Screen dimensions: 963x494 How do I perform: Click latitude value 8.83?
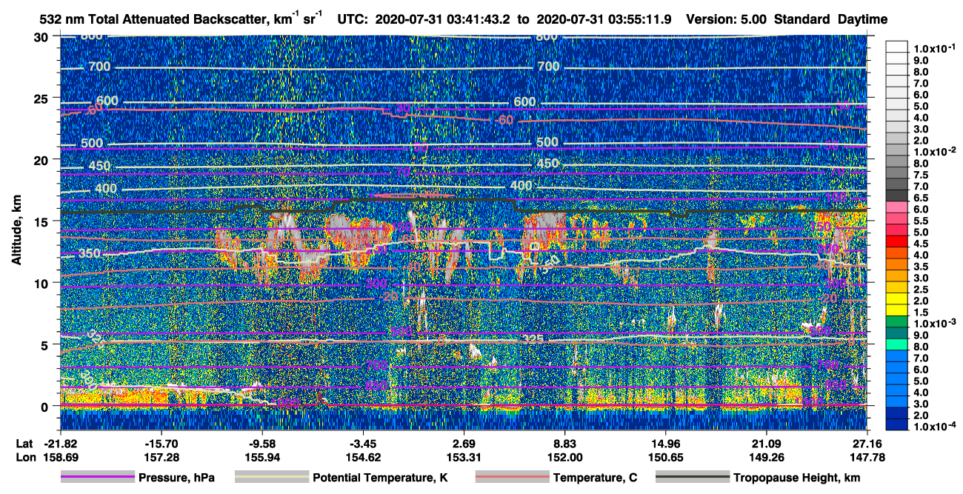[564, 443]
